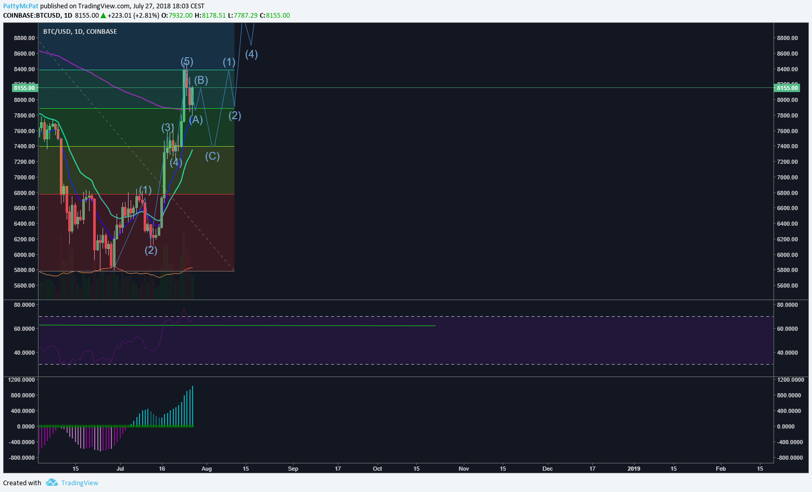The image size is (812, 492).
Task: Select the (5) wave label at peak
Action: click(x=187, y=61)
